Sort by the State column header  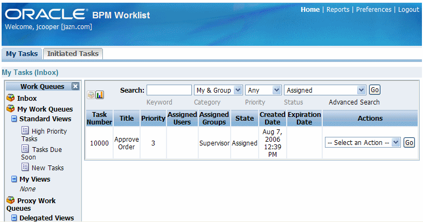coord(245,118)
